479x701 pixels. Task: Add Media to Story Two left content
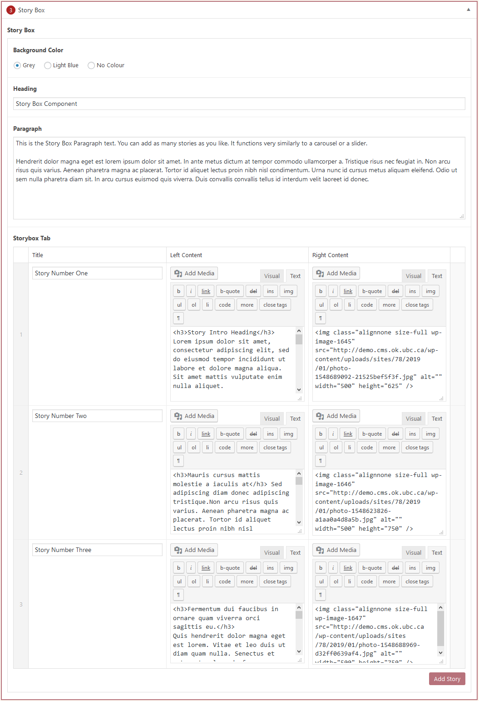click(194, 416)
